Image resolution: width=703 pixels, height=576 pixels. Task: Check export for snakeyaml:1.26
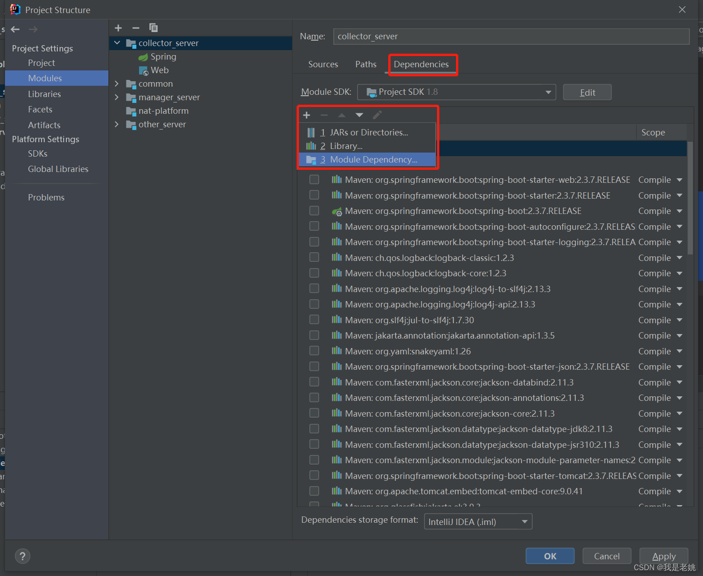pyautogui.click(x=314, y=351)
